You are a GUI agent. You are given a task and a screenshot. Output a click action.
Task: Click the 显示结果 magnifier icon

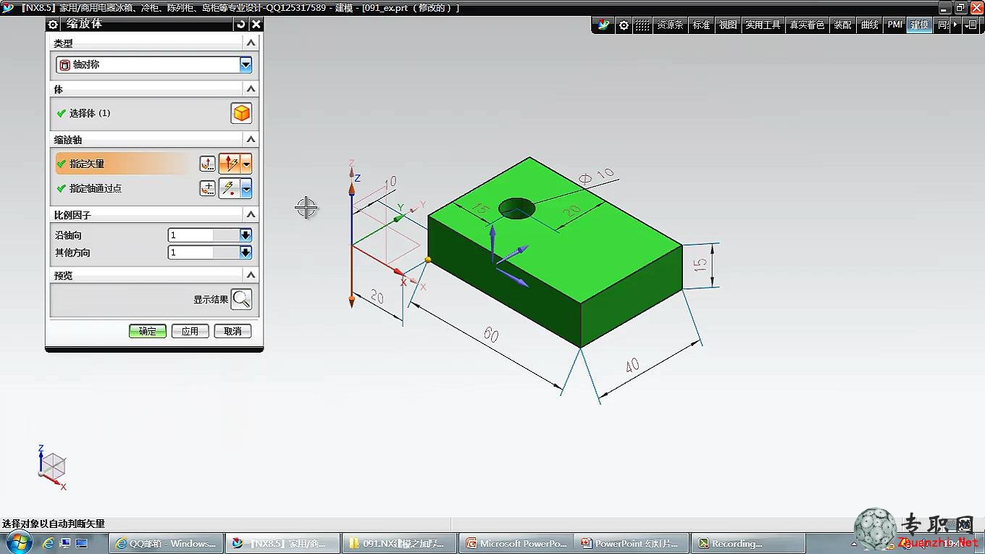coord(241,299)
